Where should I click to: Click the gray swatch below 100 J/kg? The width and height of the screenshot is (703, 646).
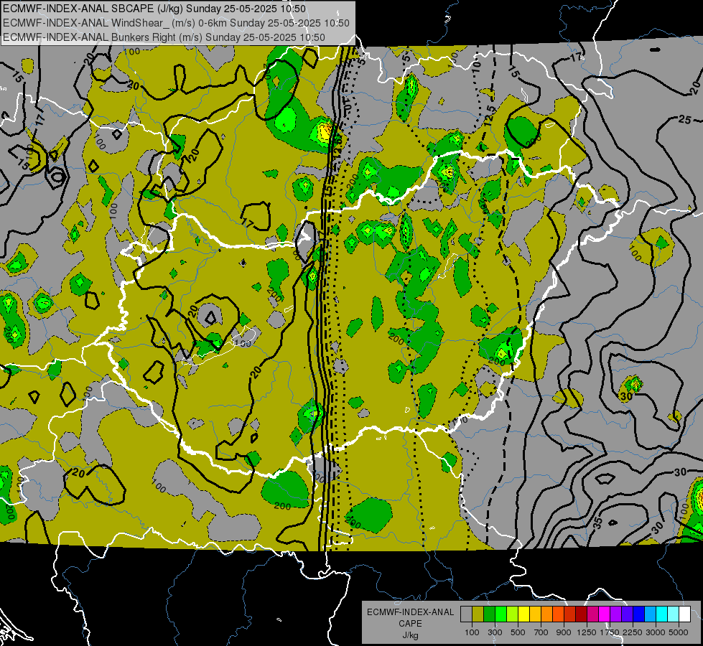pos(466,614)
